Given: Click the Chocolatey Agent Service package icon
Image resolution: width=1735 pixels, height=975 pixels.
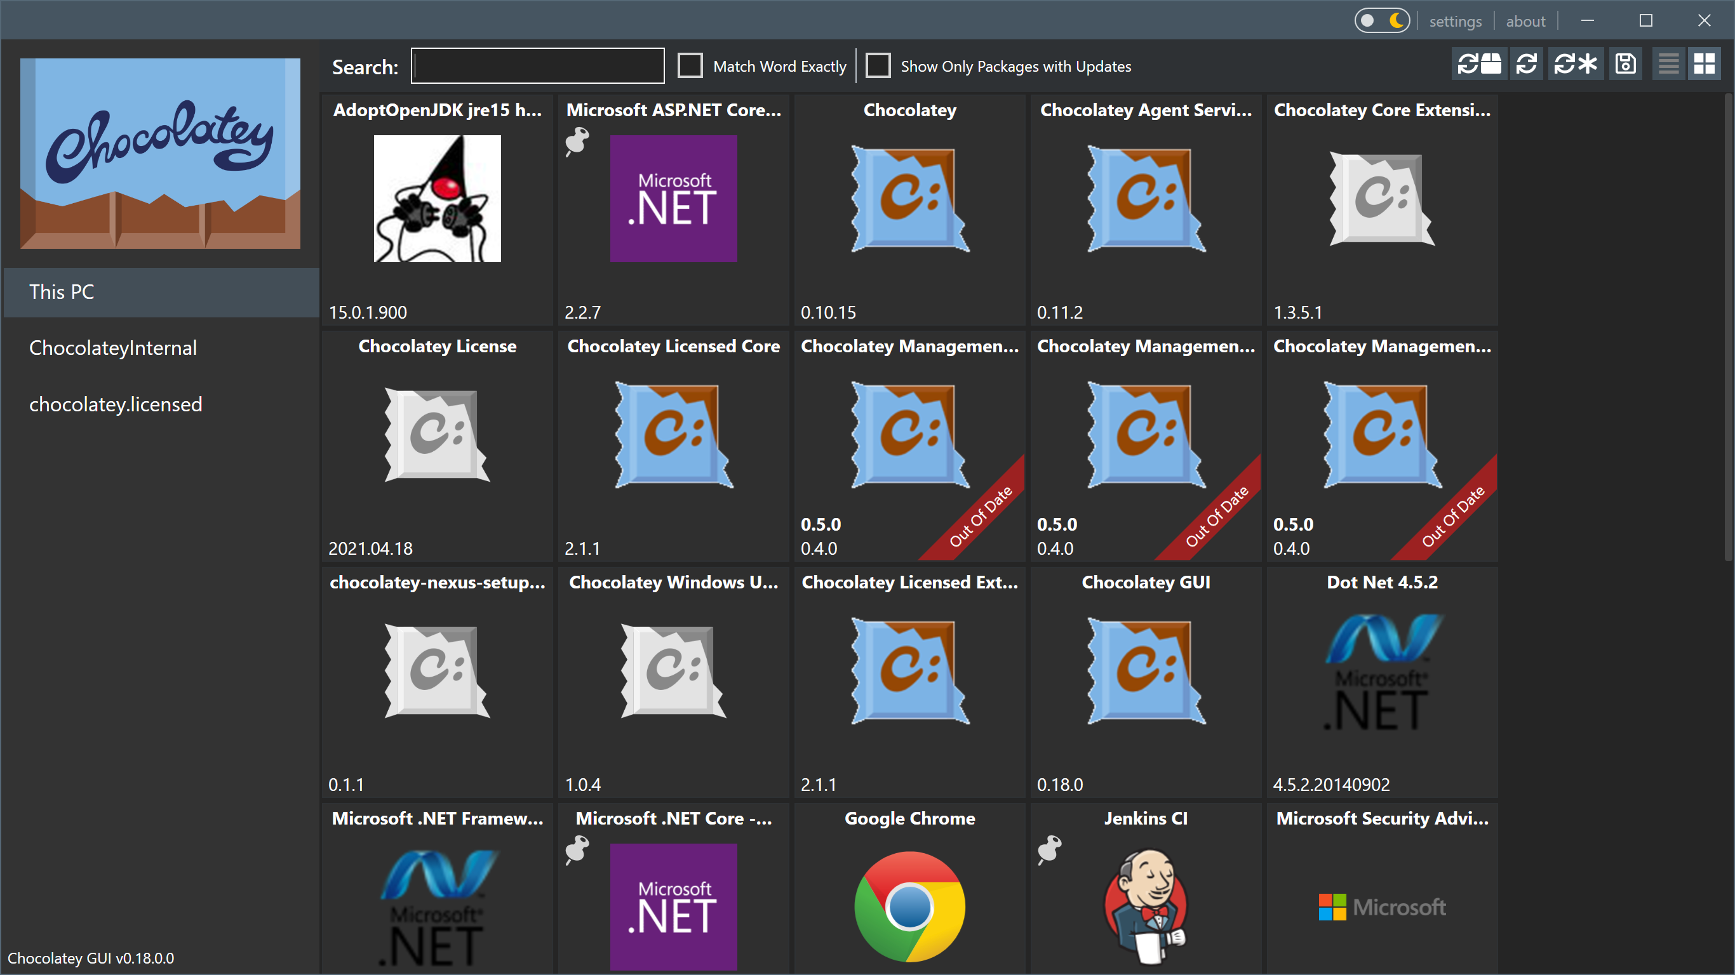Looking at the screenshot, I should point(1146,199).
